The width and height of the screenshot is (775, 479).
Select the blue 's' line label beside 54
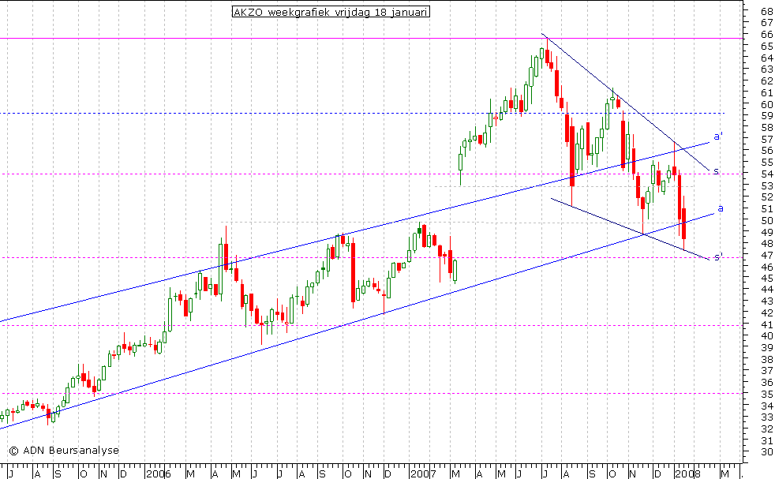click(716, 171)
